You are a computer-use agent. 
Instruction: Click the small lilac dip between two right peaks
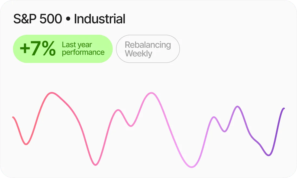224,131
